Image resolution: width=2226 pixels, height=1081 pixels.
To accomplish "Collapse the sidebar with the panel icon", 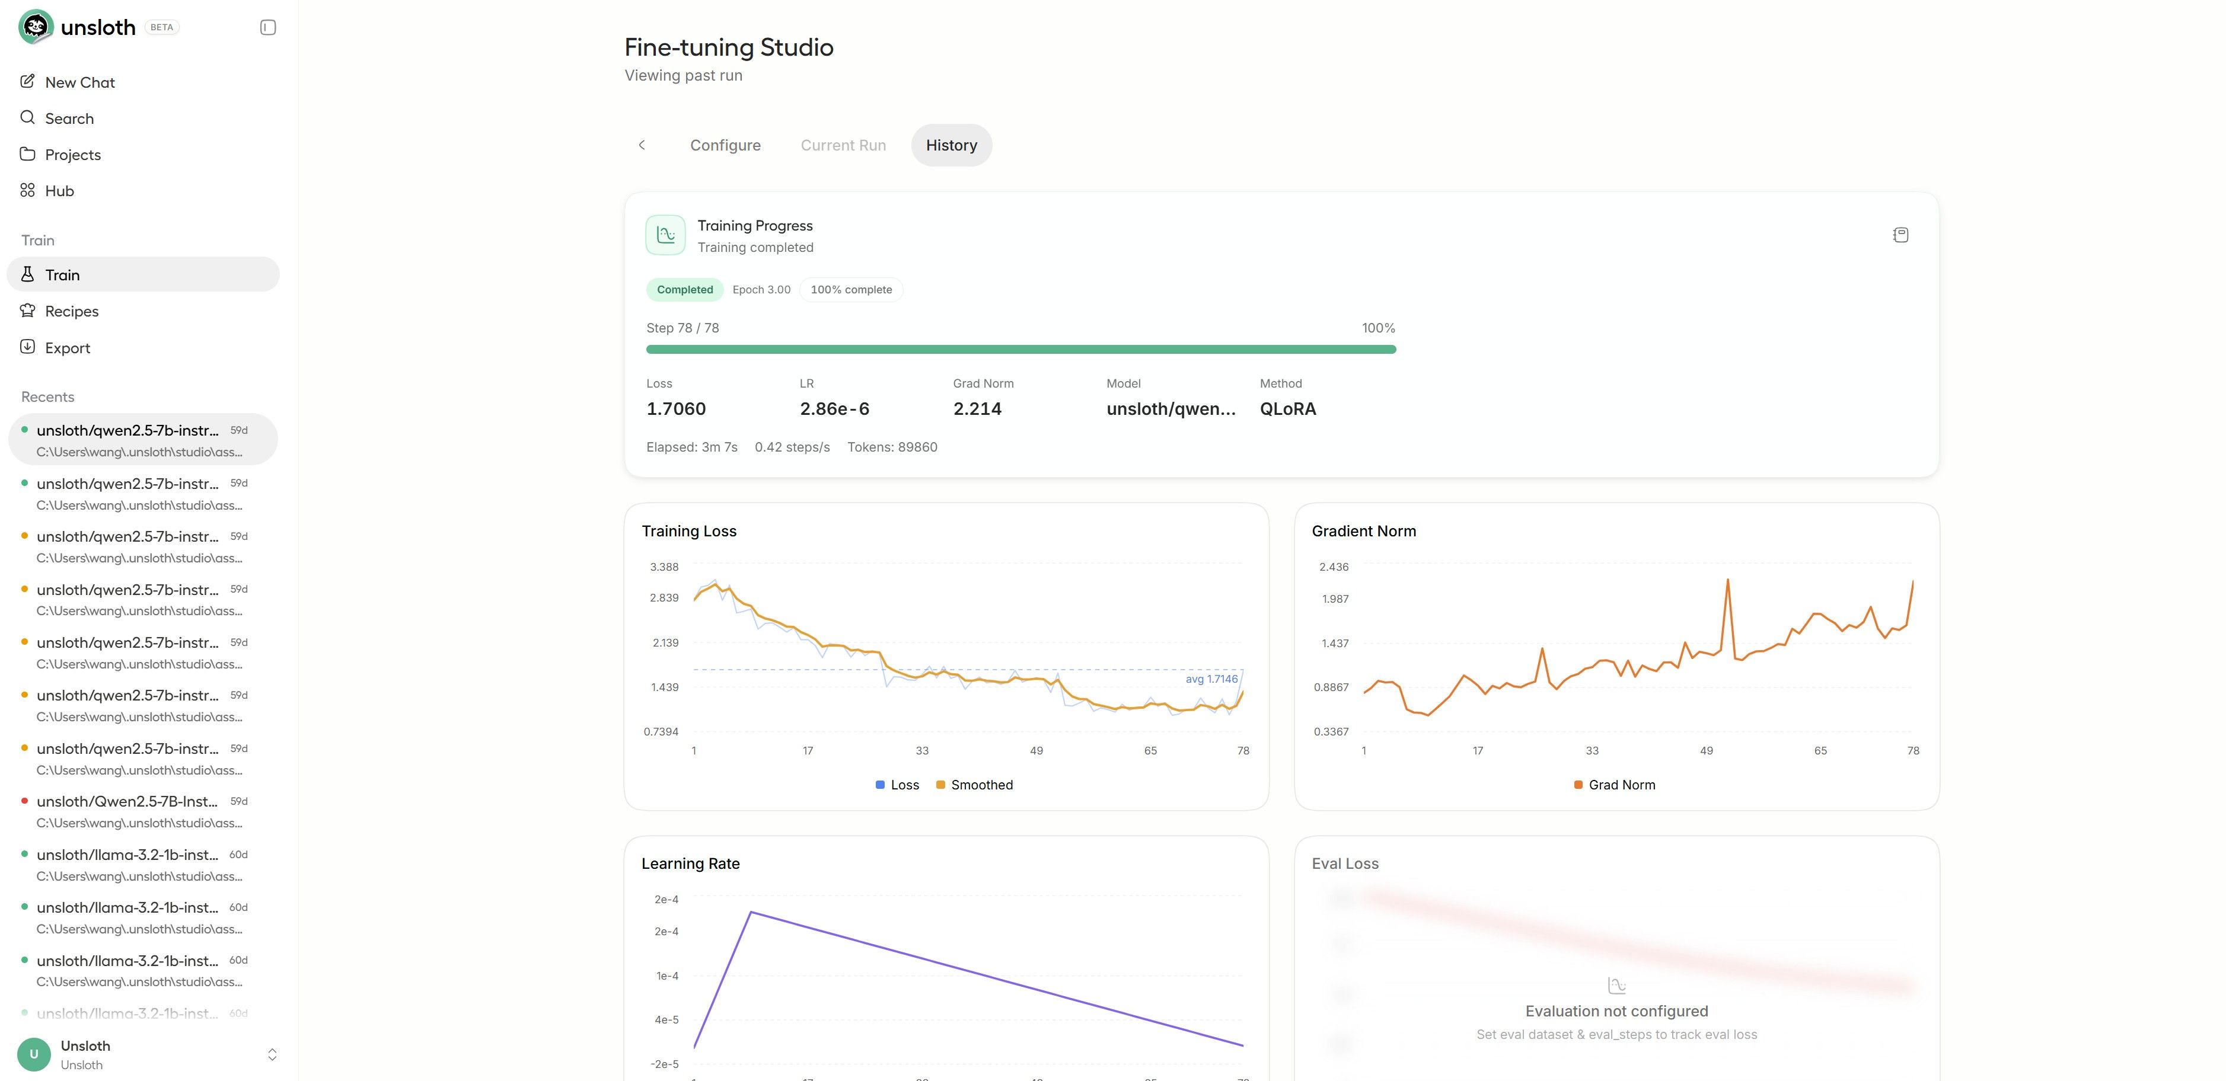I will click(x=268, y=28).
